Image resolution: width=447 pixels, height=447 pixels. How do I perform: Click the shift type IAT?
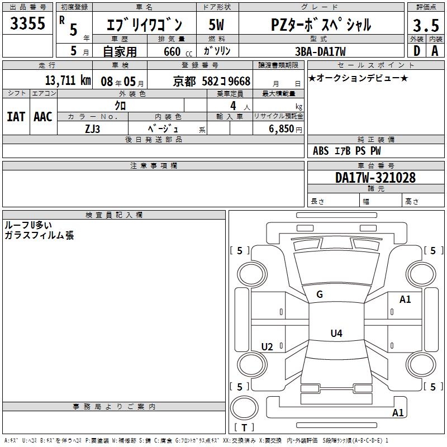point(16,117)
